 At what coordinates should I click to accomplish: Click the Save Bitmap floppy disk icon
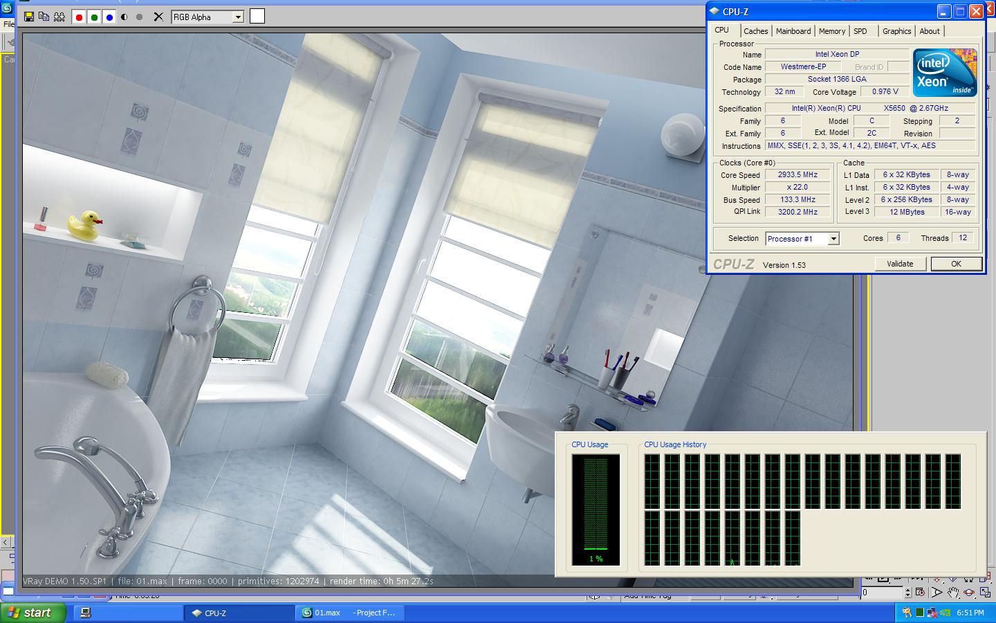[29, 17]
